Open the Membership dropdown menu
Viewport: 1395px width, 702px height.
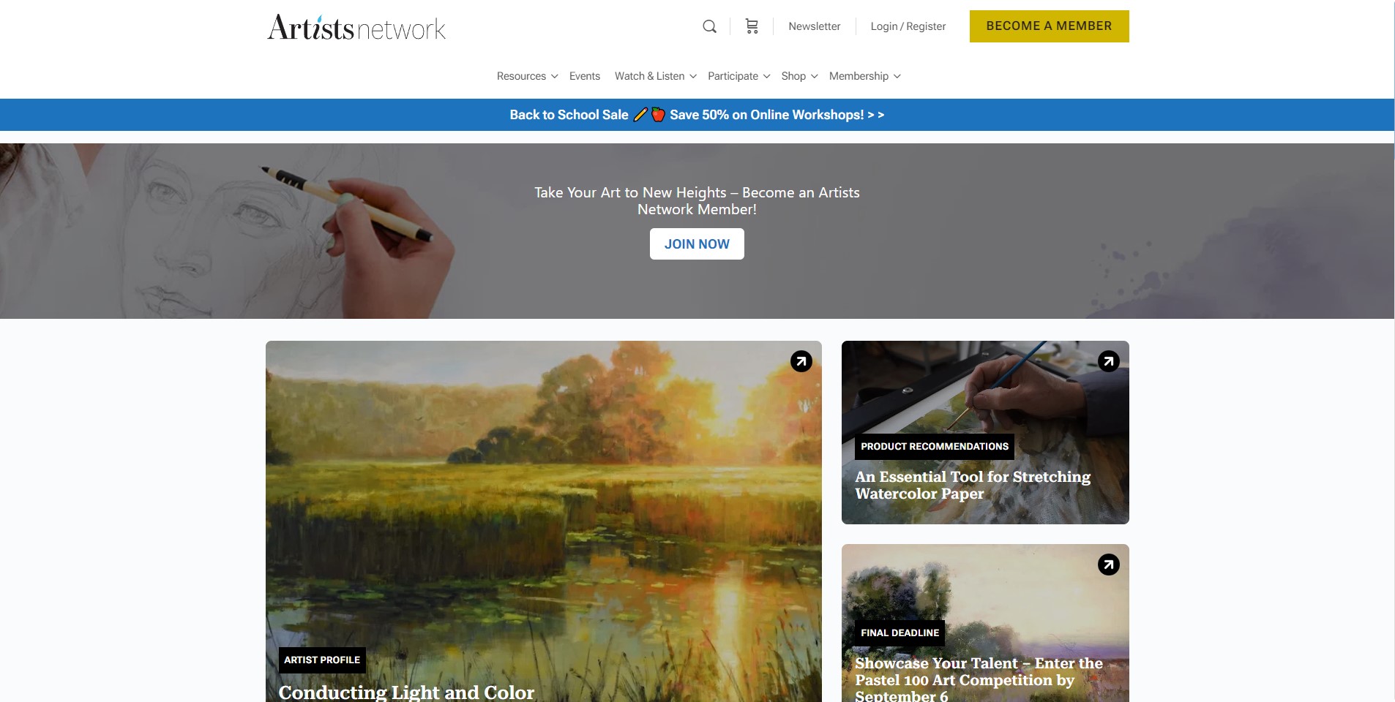(864, 76)
